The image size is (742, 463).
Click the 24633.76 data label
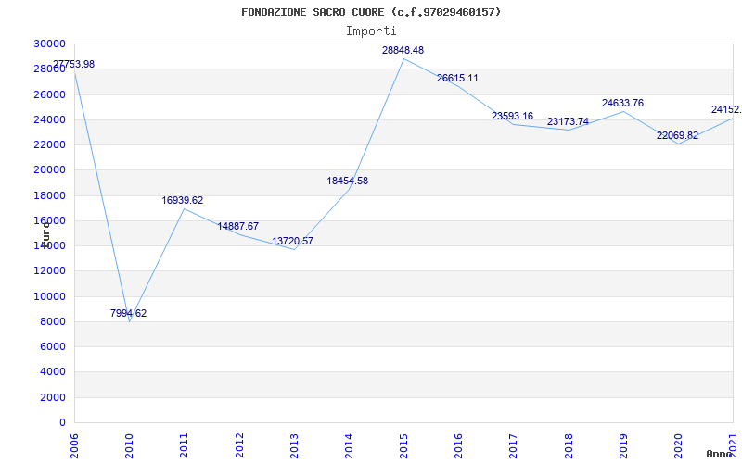pos(622,103)
